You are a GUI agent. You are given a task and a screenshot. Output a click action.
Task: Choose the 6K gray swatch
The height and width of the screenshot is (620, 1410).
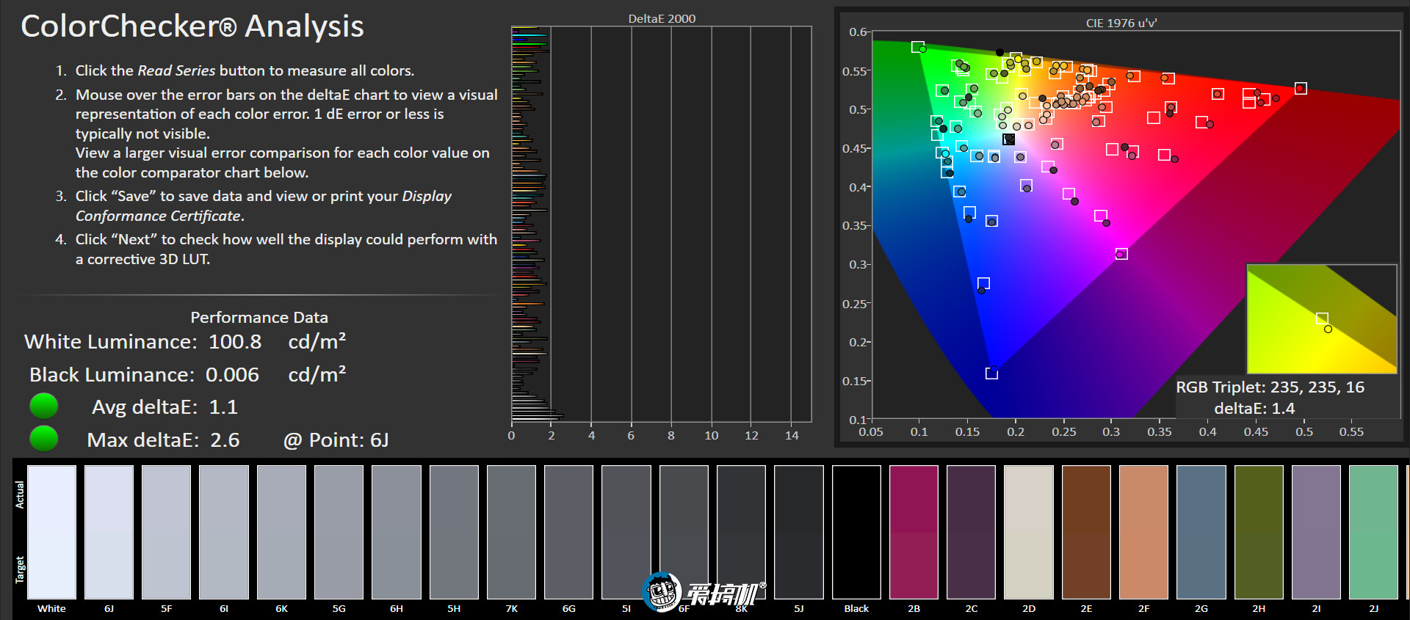pyautogui.click(x=281, y=532)
